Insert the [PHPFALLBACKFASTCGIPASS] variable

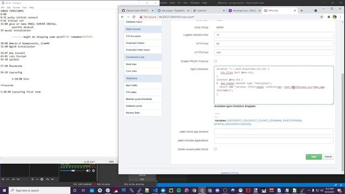(x=232, y=124)
